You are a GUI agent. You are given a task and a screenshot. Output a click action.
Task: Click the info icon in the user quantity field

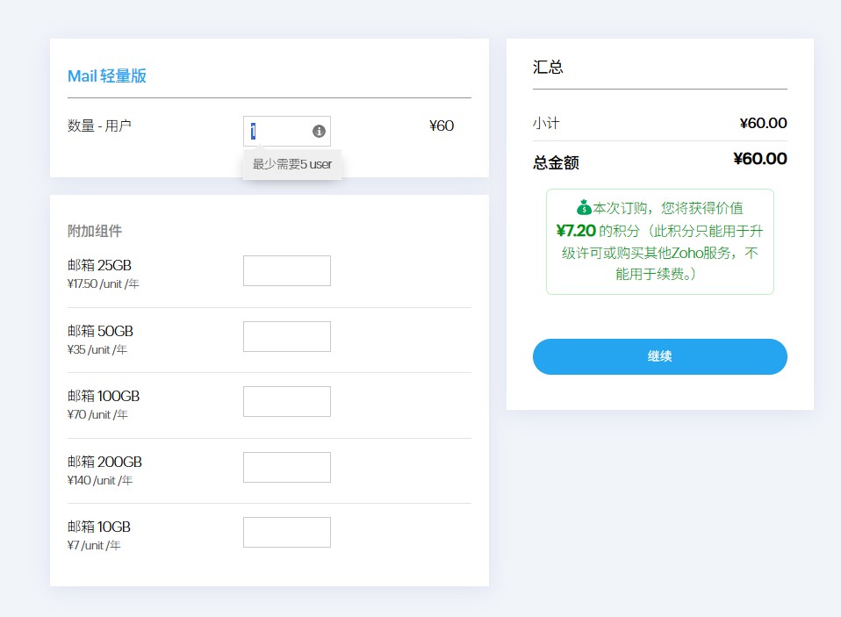[319, 131]
